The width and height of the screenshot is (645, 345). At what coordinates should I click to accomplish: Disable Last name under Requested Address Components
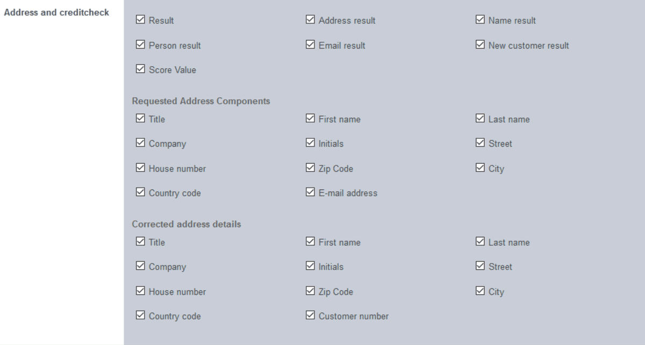coord(480,119)
